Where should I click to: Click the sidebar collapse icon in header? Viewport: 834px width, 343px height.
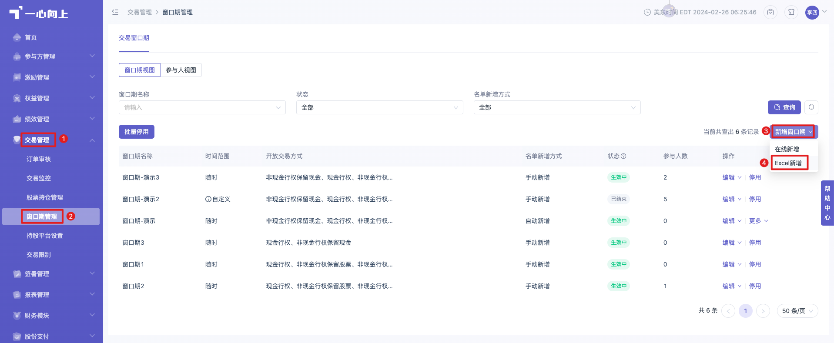pos(115,12)
